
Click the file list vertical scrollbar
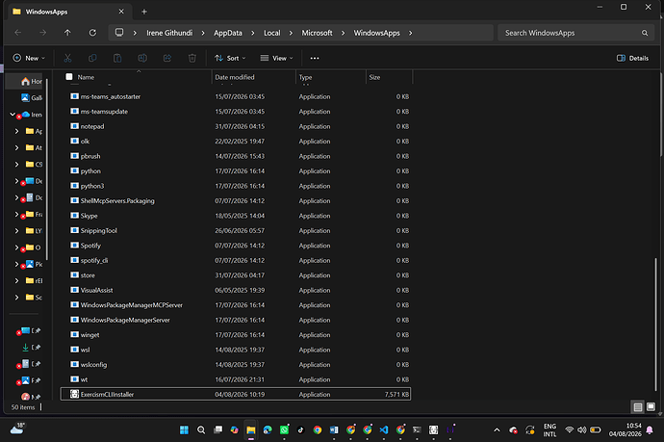click(655, 325)
